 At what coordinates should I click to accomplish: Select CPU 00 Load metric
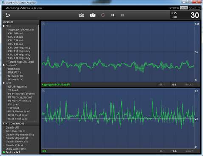[x=16, y=33]
